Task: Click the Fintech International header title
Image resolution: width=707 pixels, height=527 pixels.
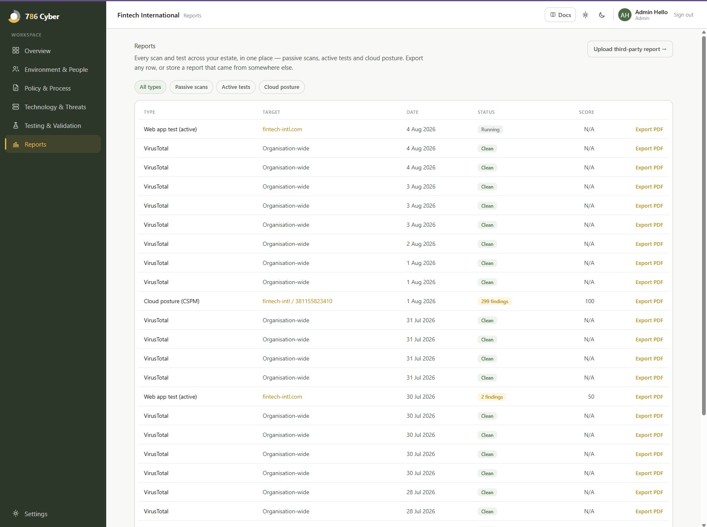Action: 148,15
